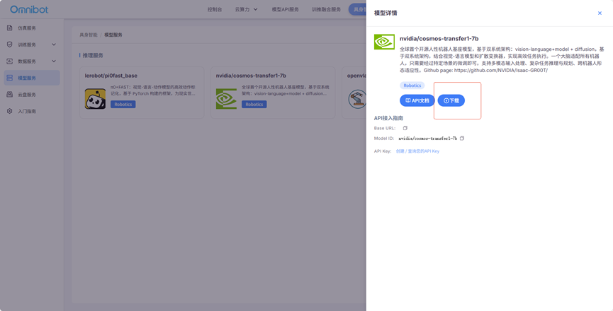The image size is (613, 311).
Task: Click the 入门指南 hexagon icon
Action: pyautogui.click(x=10, y=111)
